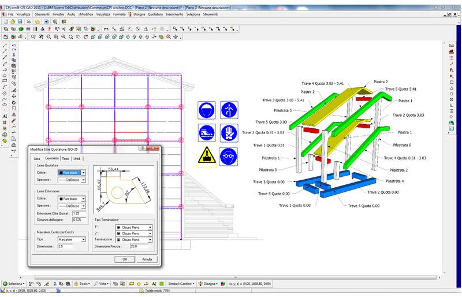Click the red F icon in the second toolbar row

coord(49,28)
